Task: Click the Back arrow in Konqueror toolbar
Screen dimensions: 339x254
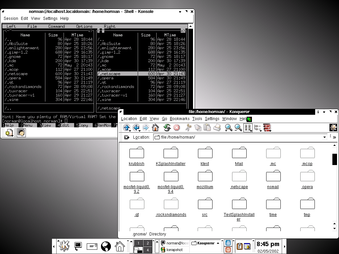Action: [x=136, y=128]
